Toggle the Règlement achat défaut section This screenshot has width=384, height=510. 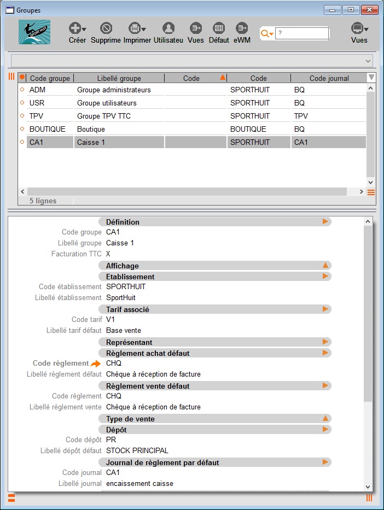click(325, 353)
